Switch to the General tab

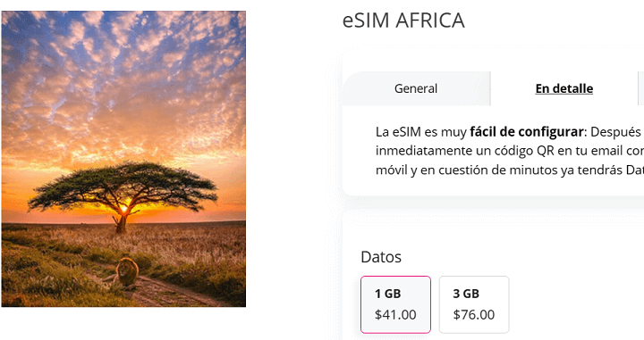(x=416, y=88)
